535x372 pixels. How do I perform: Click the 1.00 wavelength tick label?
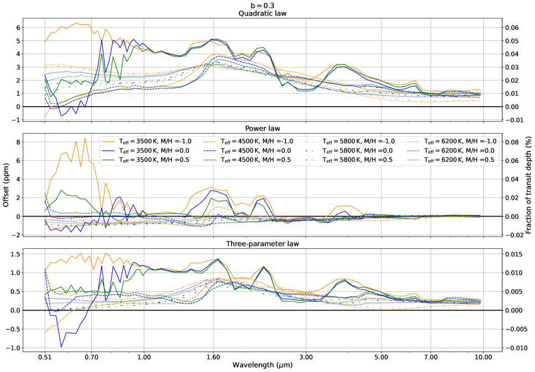144,357
